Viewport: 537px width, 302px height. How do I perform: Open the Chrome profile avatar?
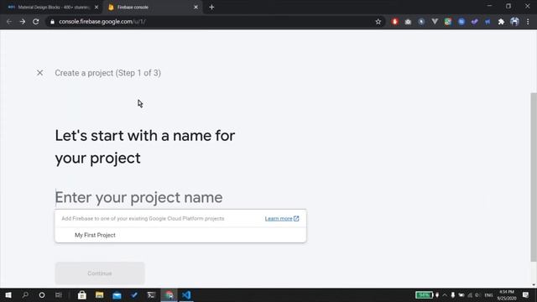tap(514, 22)
